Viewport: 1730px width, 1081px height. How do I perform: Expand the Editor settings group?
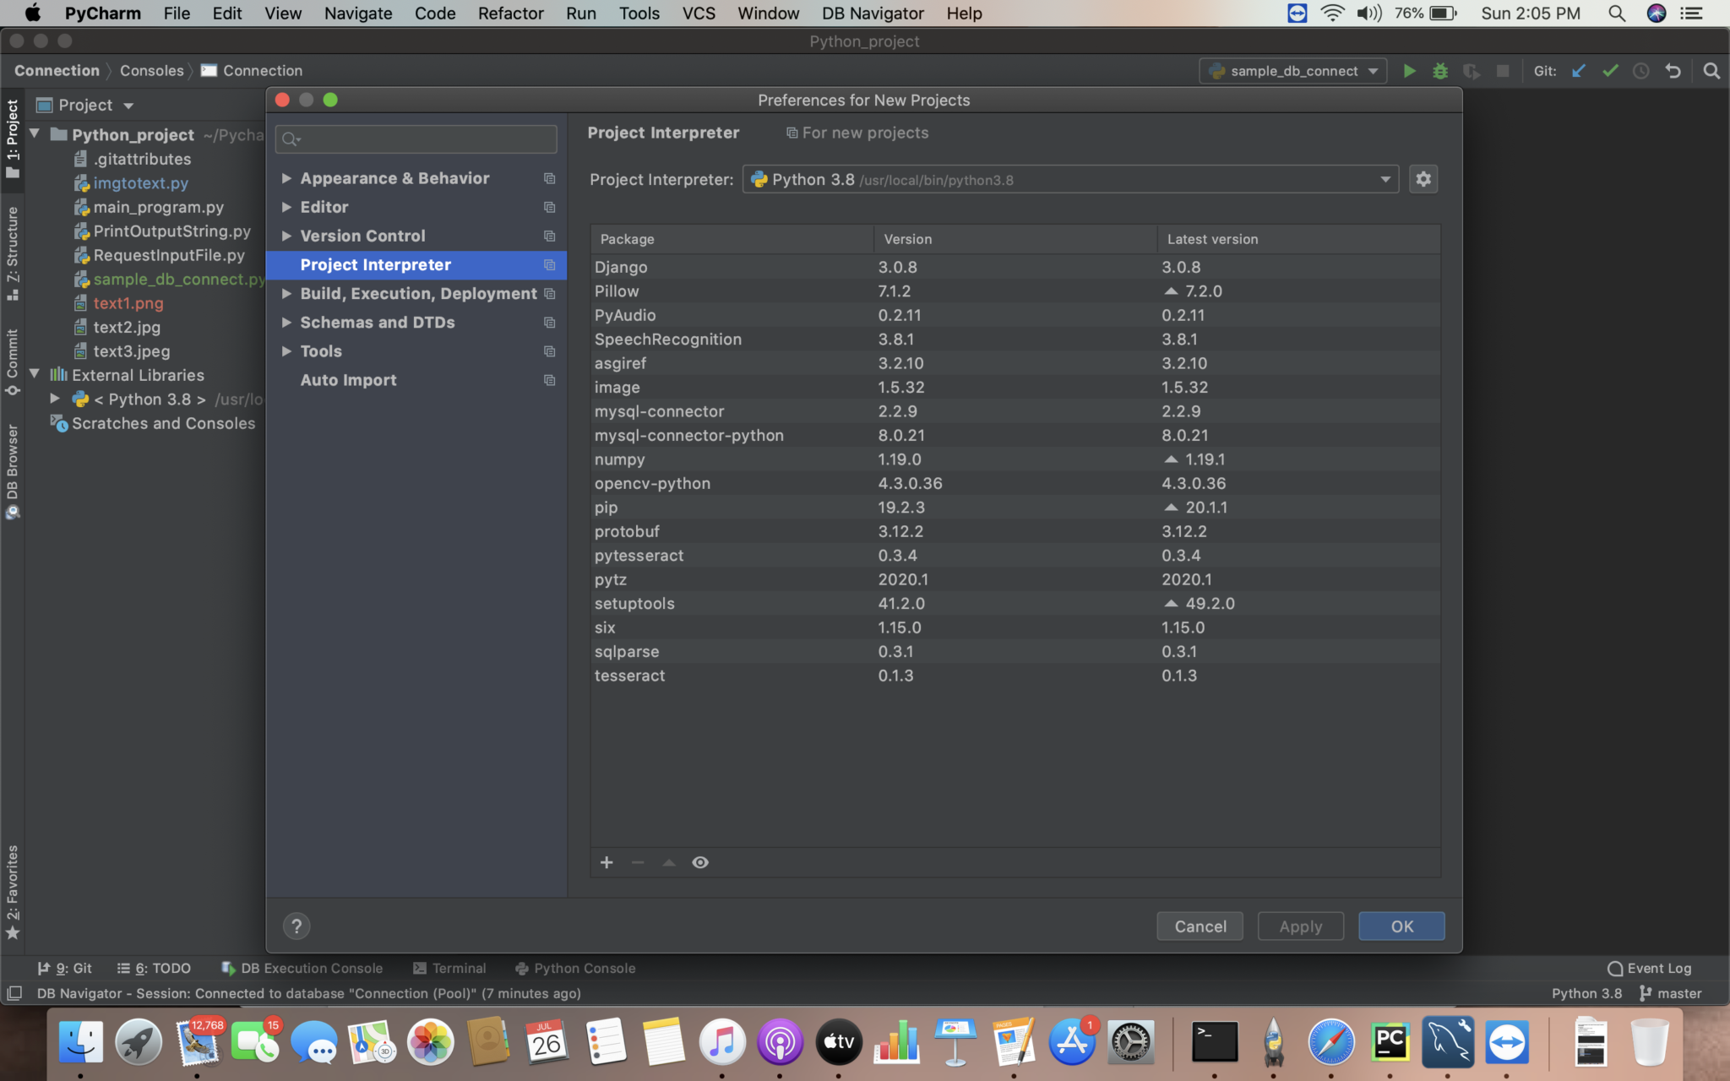(x=286, y=207)
